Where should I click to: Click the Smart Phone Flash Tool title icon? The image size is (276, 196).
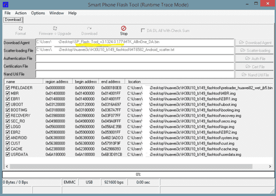pyautogui.click(x=6, y=5)
